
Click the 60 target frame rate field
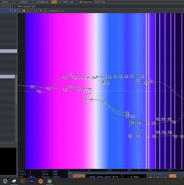pyautogui.click(x=60, y=2)
